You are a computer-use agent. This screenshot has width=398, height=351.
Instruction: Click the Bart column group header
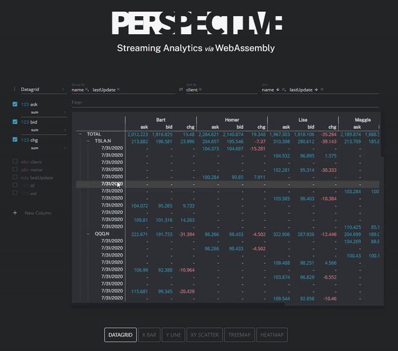tap(160, 119)
